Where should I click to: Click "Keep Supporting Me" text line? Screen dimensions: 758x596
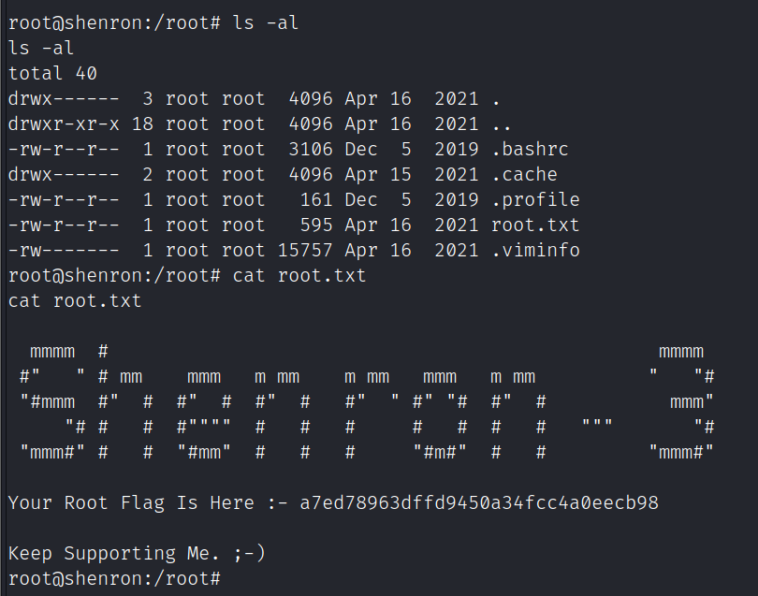[137, 553]
